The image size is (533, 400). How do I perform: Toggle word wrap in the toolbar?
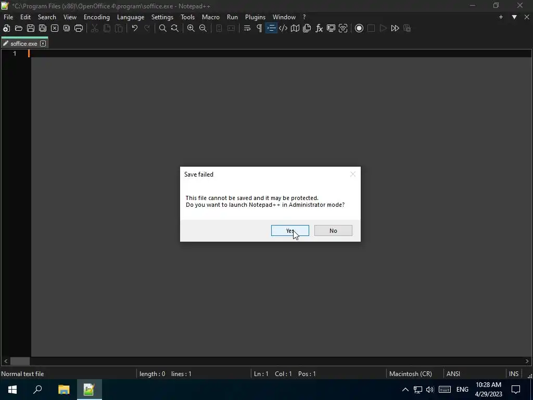(247, 28)
